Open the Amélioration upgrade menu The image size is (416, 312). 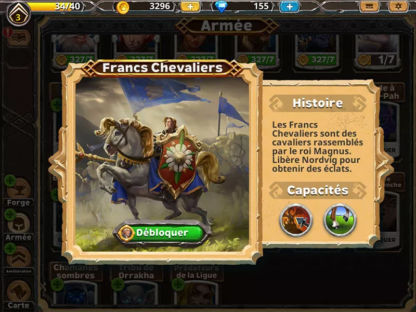click(x=18, y=261)
